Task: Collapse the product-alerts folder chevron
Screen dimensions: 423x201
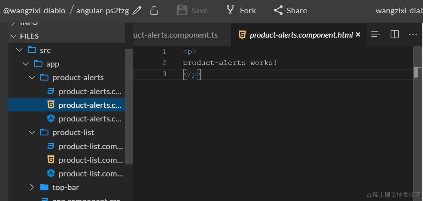Action: (x=32, y=78)
